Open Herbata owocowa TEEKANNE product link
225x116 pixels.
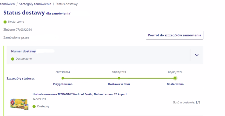[x=80, y=94]
